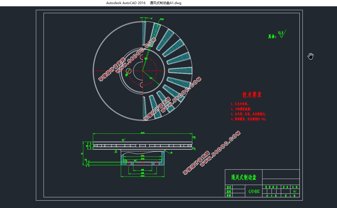This screenshot has height=208, width=337.
Task: Click the 审核 cell in title block
Action: click(x=229, y=195)
